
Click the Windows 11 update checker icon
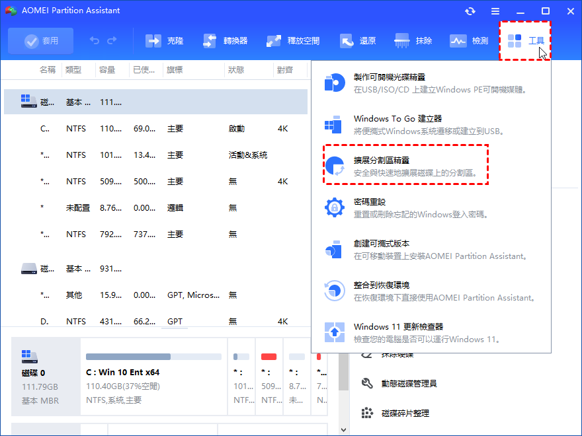[335, 332]
